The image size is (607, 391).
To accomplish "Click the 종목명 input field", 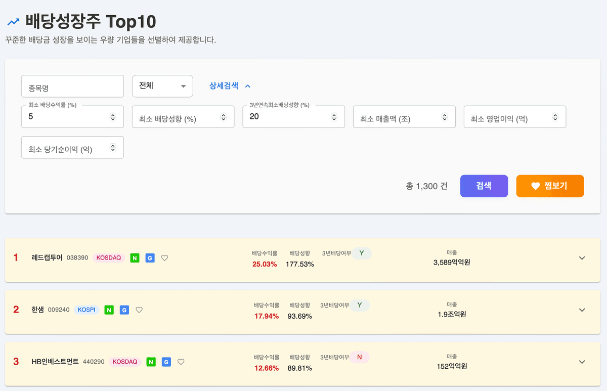I will 72,86.
